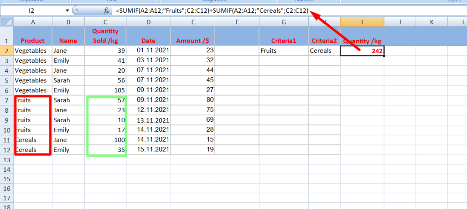Image resolution: width=467 pixels, height=209 pixels.
Task: Select the date cell 01.11.2021
Action: (148, 50)
